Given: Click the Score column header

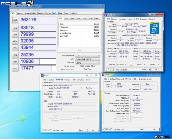Looking at the screenshot, I should coord(91,24).
